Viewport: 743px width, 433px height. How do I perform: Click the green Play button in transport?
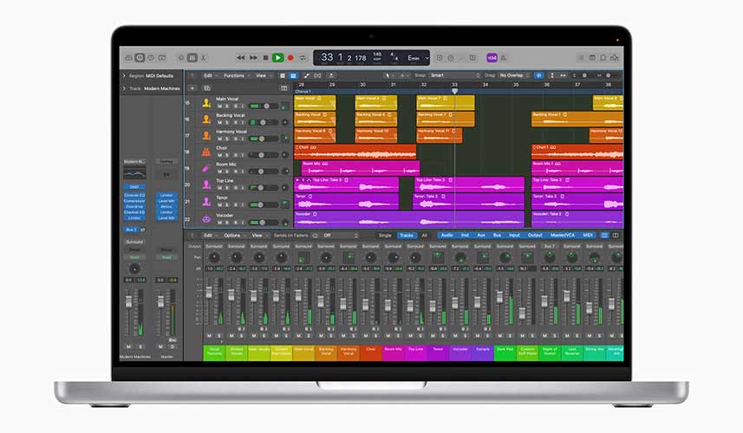(x=277, y=57)
